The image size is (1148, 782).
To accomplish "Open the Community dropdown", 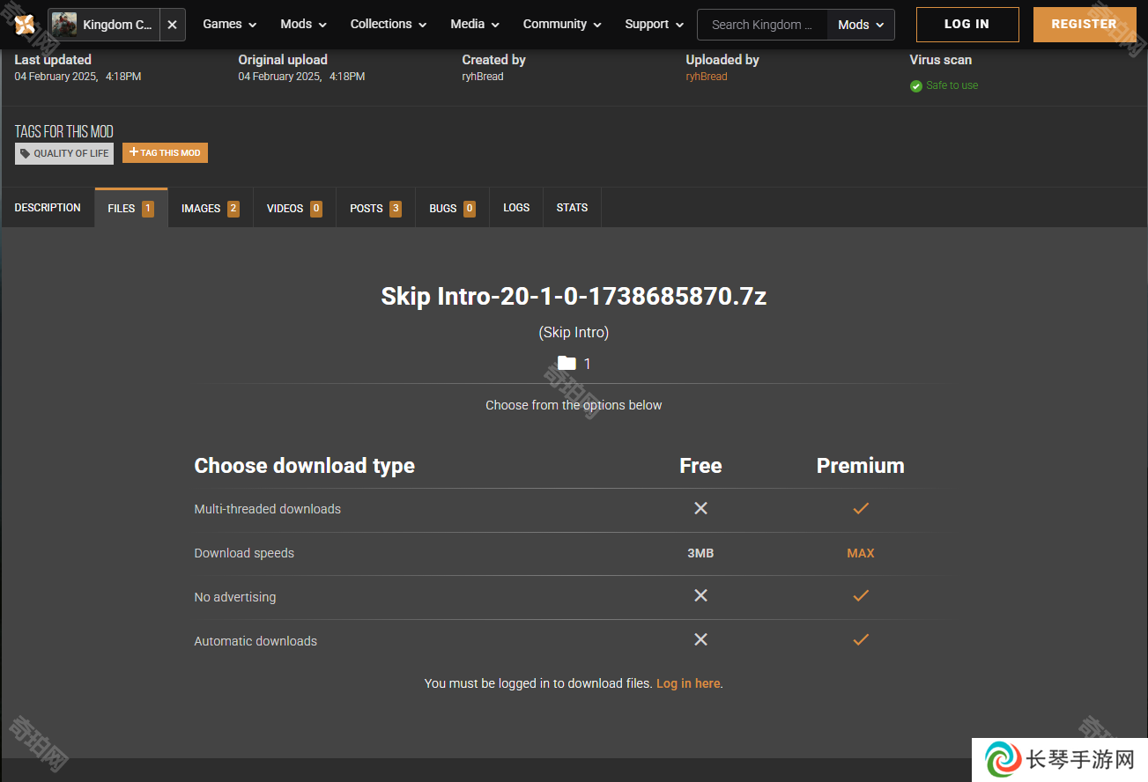I will (x=562, y=25).
